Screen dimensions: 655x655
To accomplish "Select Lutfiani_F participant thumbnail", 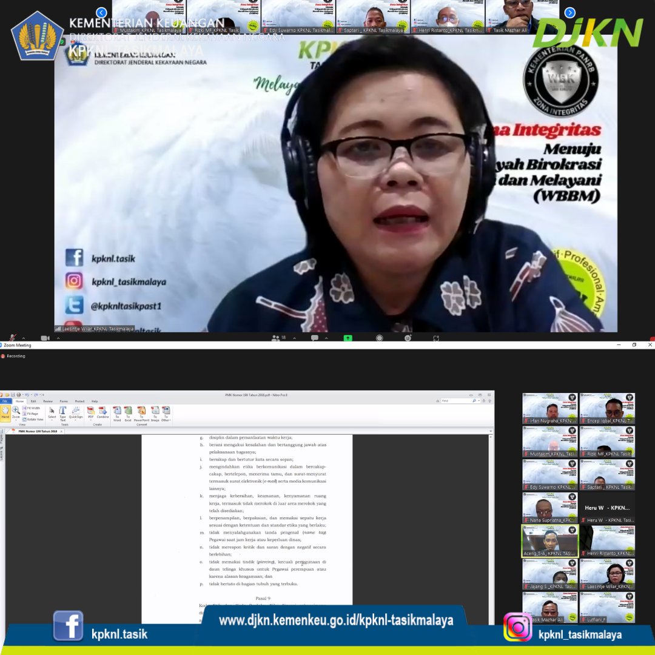I will pyautogui.click(x=607, y=607).
